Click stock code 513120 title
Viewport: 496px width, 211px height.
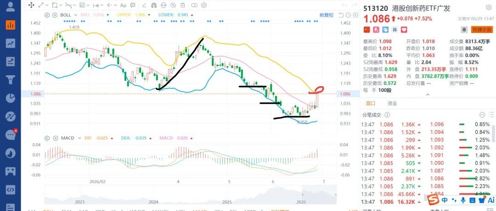376,8
